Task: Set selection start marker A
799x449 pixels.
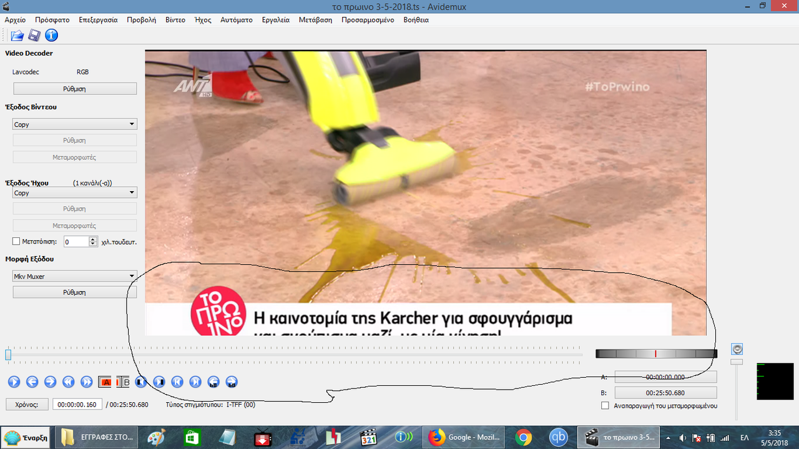Action: [105, 382]
